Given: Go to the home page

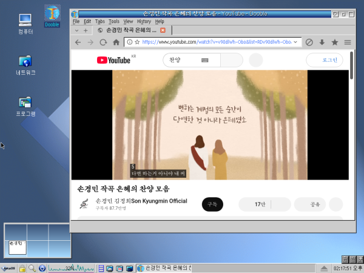Looking at the screenshot, I should [x=116, y=42].
